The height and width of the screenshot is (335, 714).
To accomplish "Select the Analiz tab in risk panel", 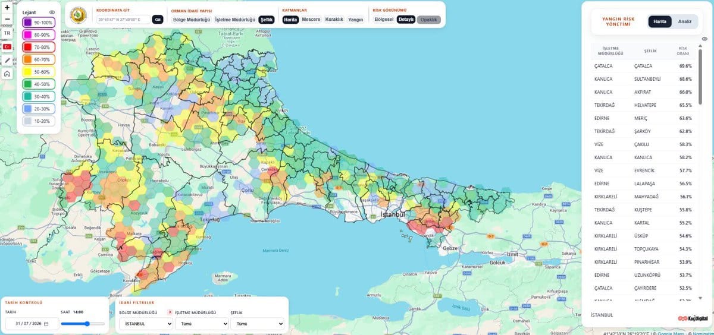I will 685,21.
